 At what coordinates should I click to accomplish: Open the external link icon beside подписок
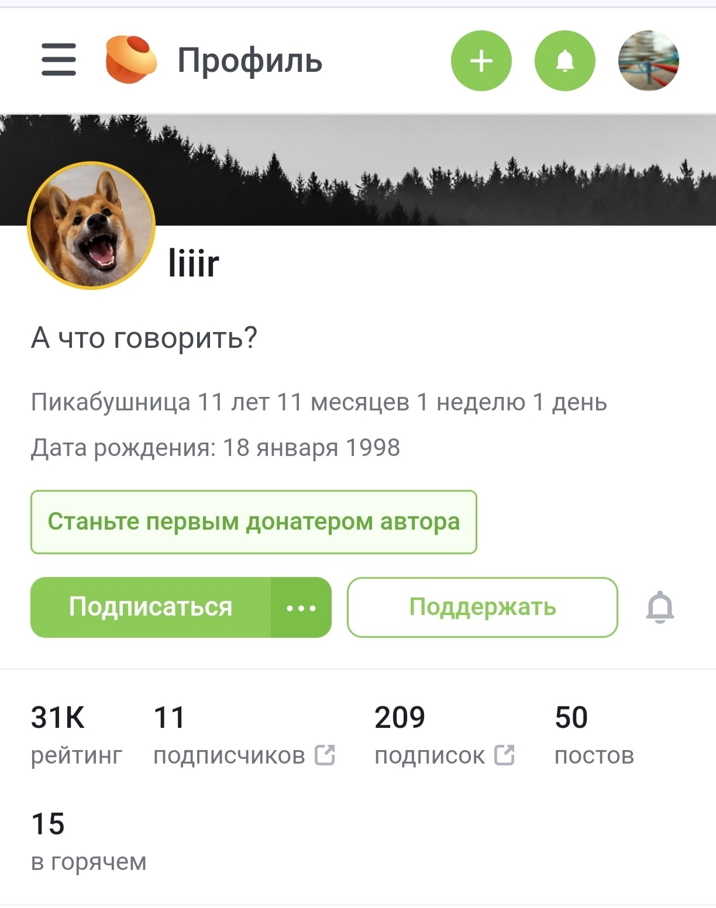tap(504, 755)
